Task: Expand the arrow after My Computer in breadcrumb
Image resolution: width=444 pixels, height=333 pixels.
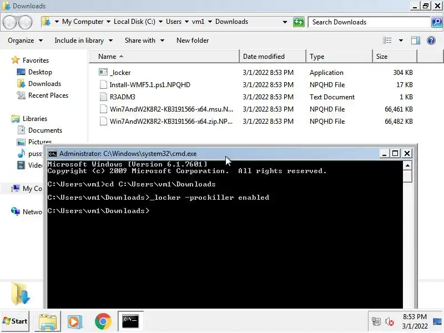Action: (108, 22)
